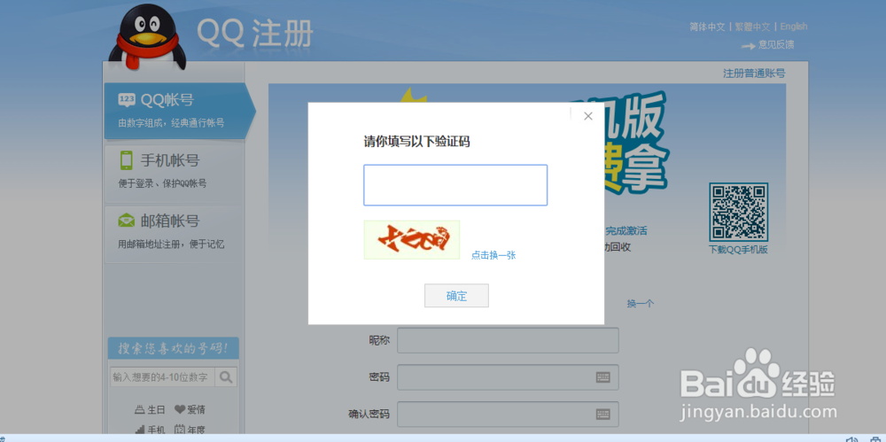This screenshot has height=442, width=886.
Task: Click the 123 speech bubble icon
Action: point(127,100)
